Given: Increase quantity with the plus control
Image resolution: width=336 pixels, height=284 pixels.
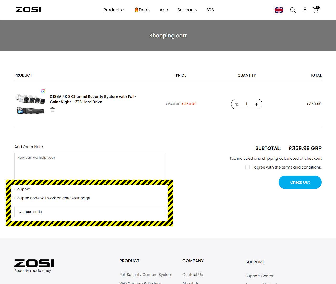Looking at the screenshot, I should pos(256,104).
